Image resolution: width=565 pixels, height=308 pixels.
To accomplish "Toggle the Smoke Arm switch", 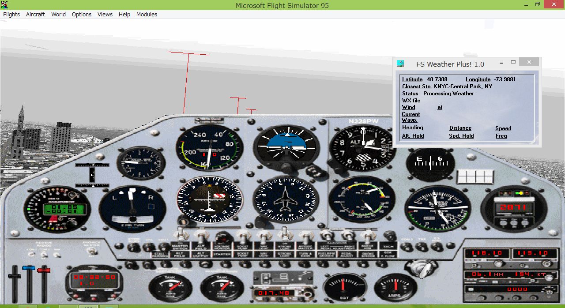I will click(368, 236).
